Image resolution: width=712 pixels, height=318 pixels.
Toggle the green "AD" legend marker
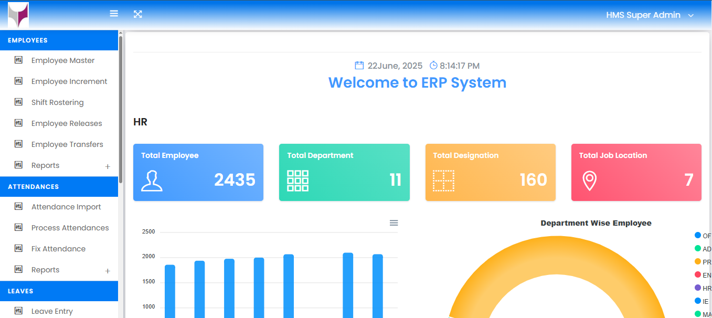(698, 248)
